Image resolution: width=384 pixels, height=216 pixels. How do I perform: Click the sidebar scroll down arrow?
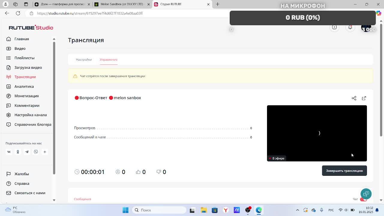tap(54, 200)
